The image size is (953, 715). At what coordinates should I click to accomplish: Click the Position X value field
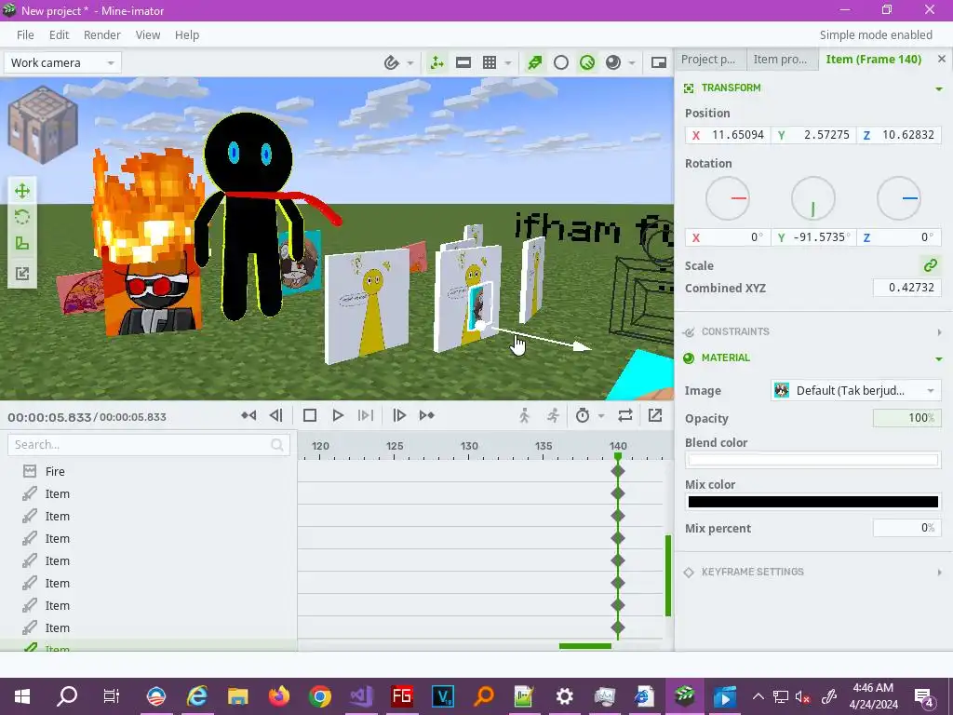(728, 135)
